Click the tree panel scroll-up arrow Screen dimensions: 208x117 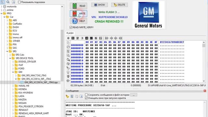[62, 6]
